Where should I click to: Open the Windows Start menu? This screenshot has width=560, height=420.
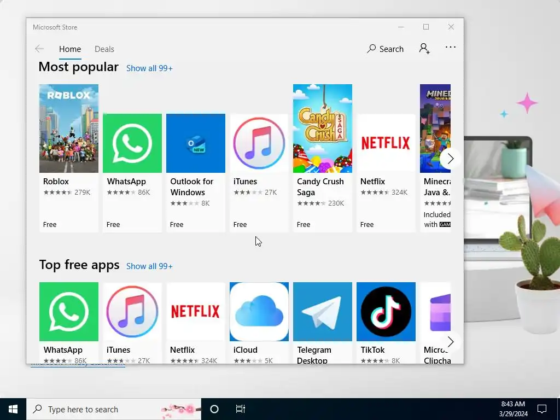[13, 409]
